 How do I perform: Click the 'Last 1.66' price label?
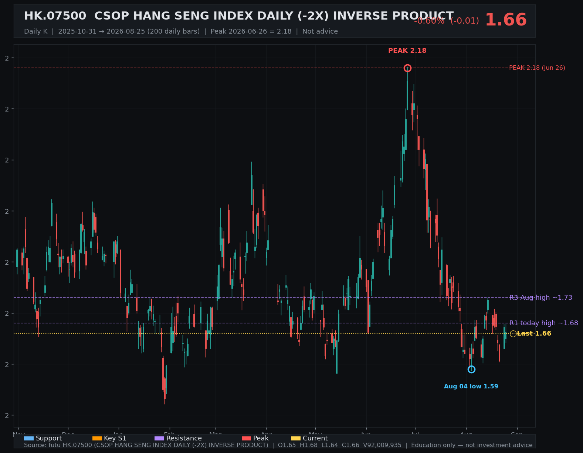click(x=534, y=334)
